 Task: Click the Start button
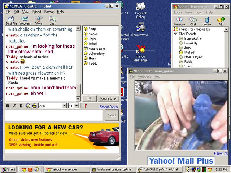click(9, 169)
